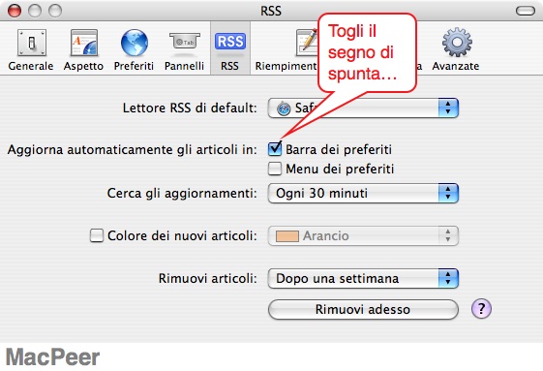
Task: Open the Riempimento autofill pane
Action: tap(287, 50)
